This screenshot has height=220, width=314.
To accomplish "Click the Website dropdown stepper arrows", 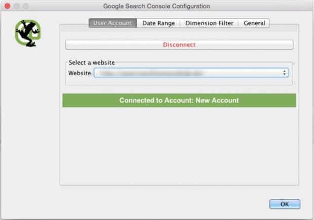I will point(284,73).
